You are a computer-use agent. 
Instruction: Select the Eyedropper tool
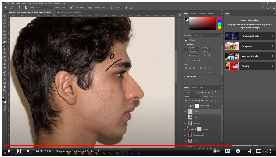click(x=4, y=38)
